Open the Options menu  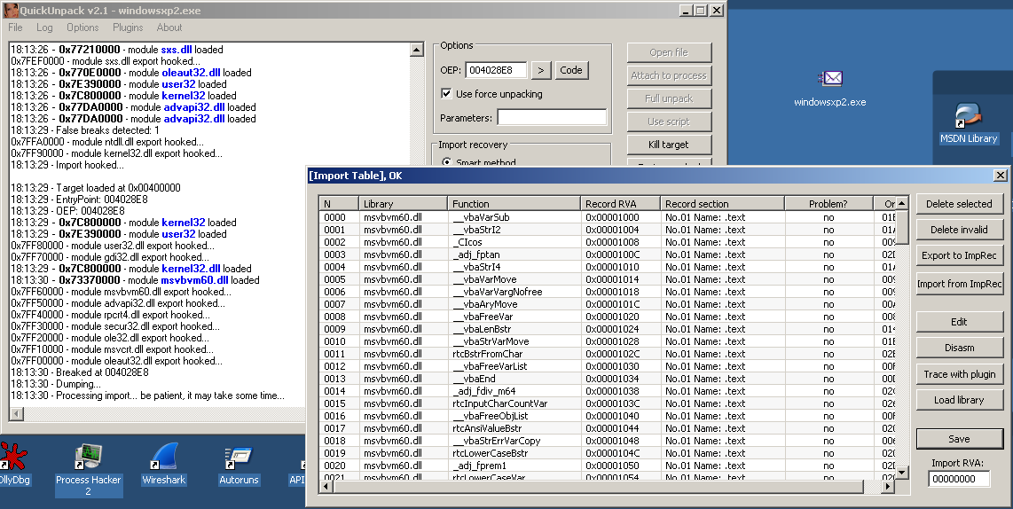pos(82,27)
